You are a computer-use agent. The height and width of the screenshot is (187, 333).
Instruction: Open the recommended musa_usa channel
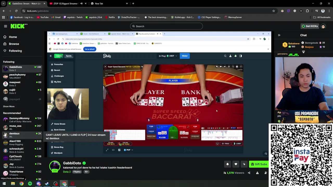(22, 127)
